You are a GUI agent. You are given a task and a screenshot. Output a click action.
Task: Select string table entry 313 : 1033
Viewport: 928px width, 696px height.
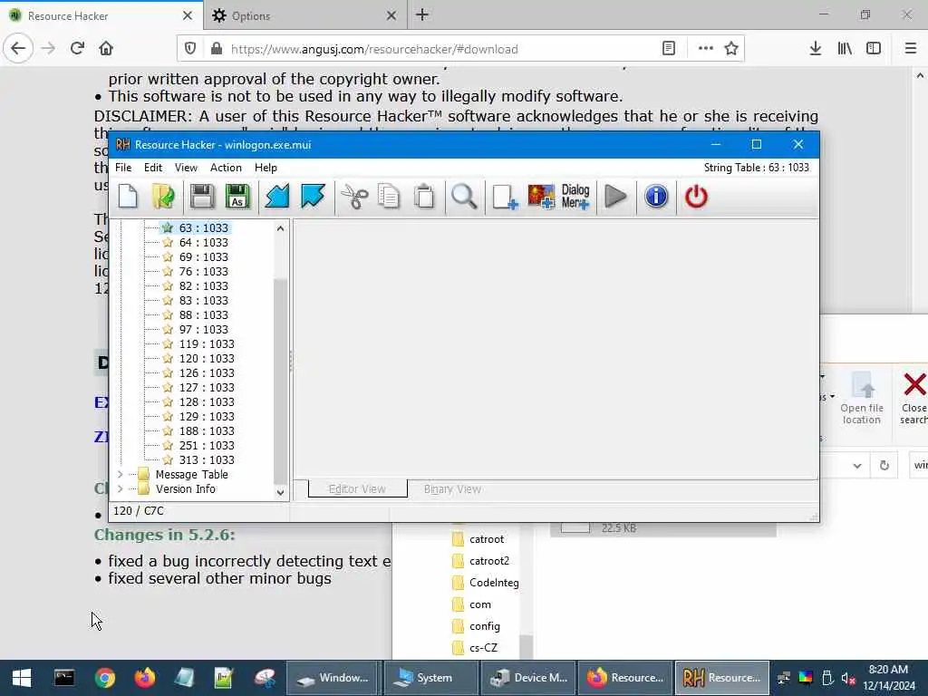point(207,459)
